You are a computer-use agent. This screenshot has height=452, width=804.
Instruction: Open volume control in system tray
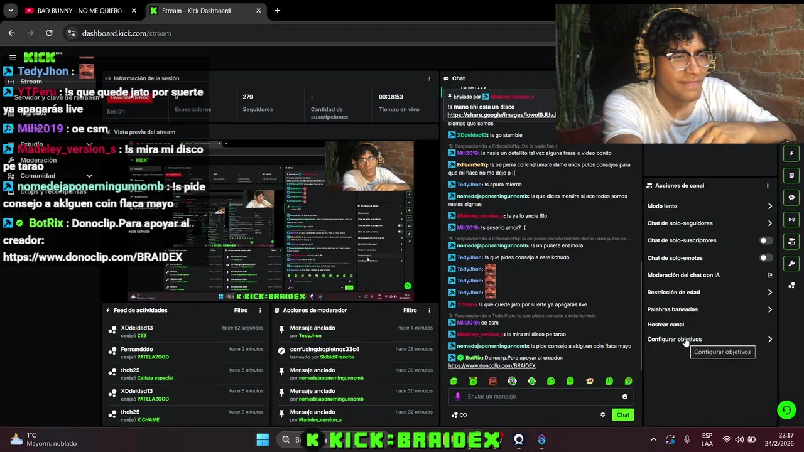739,439
